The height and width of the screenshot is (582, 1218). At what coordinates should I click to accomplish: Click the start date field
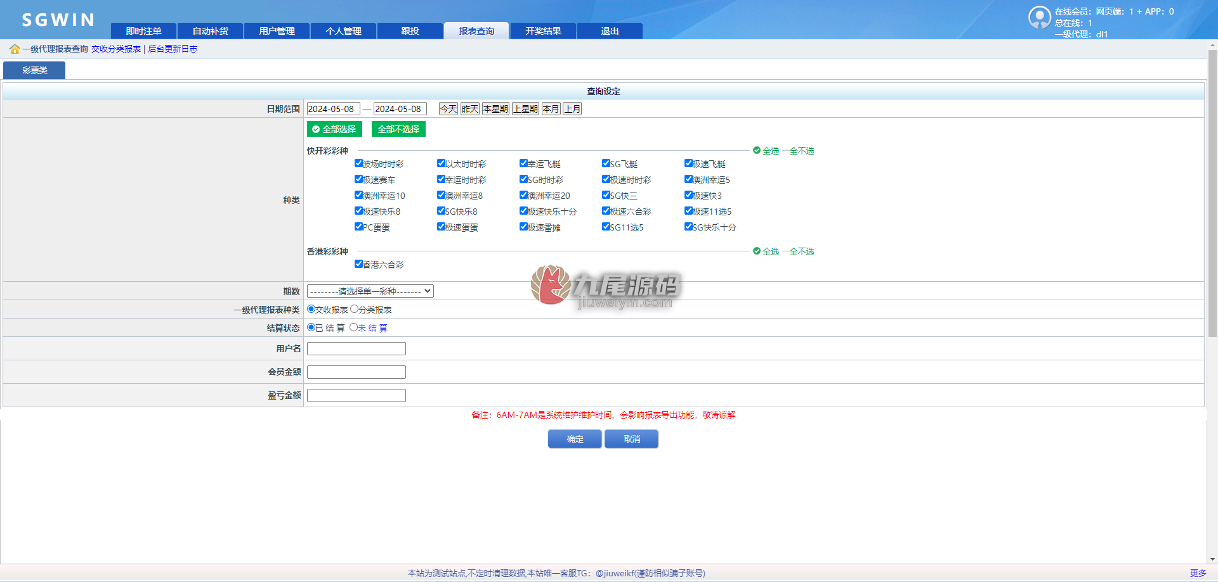(x=333, y=109)
